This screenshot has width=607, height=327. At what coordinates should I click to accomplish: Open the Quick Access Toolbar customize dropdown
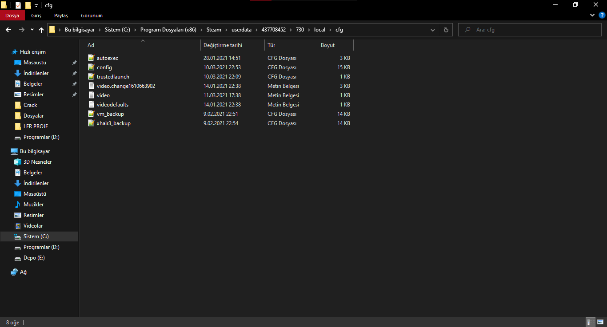click(x=36, y=6)
